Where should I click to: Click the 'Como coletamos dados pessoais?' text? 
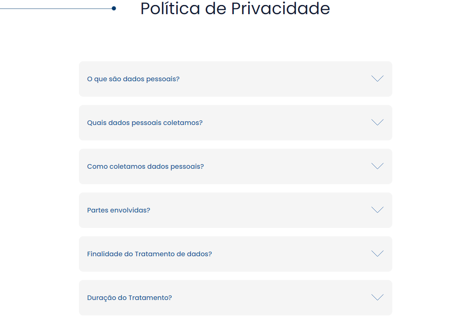[145, 167]
